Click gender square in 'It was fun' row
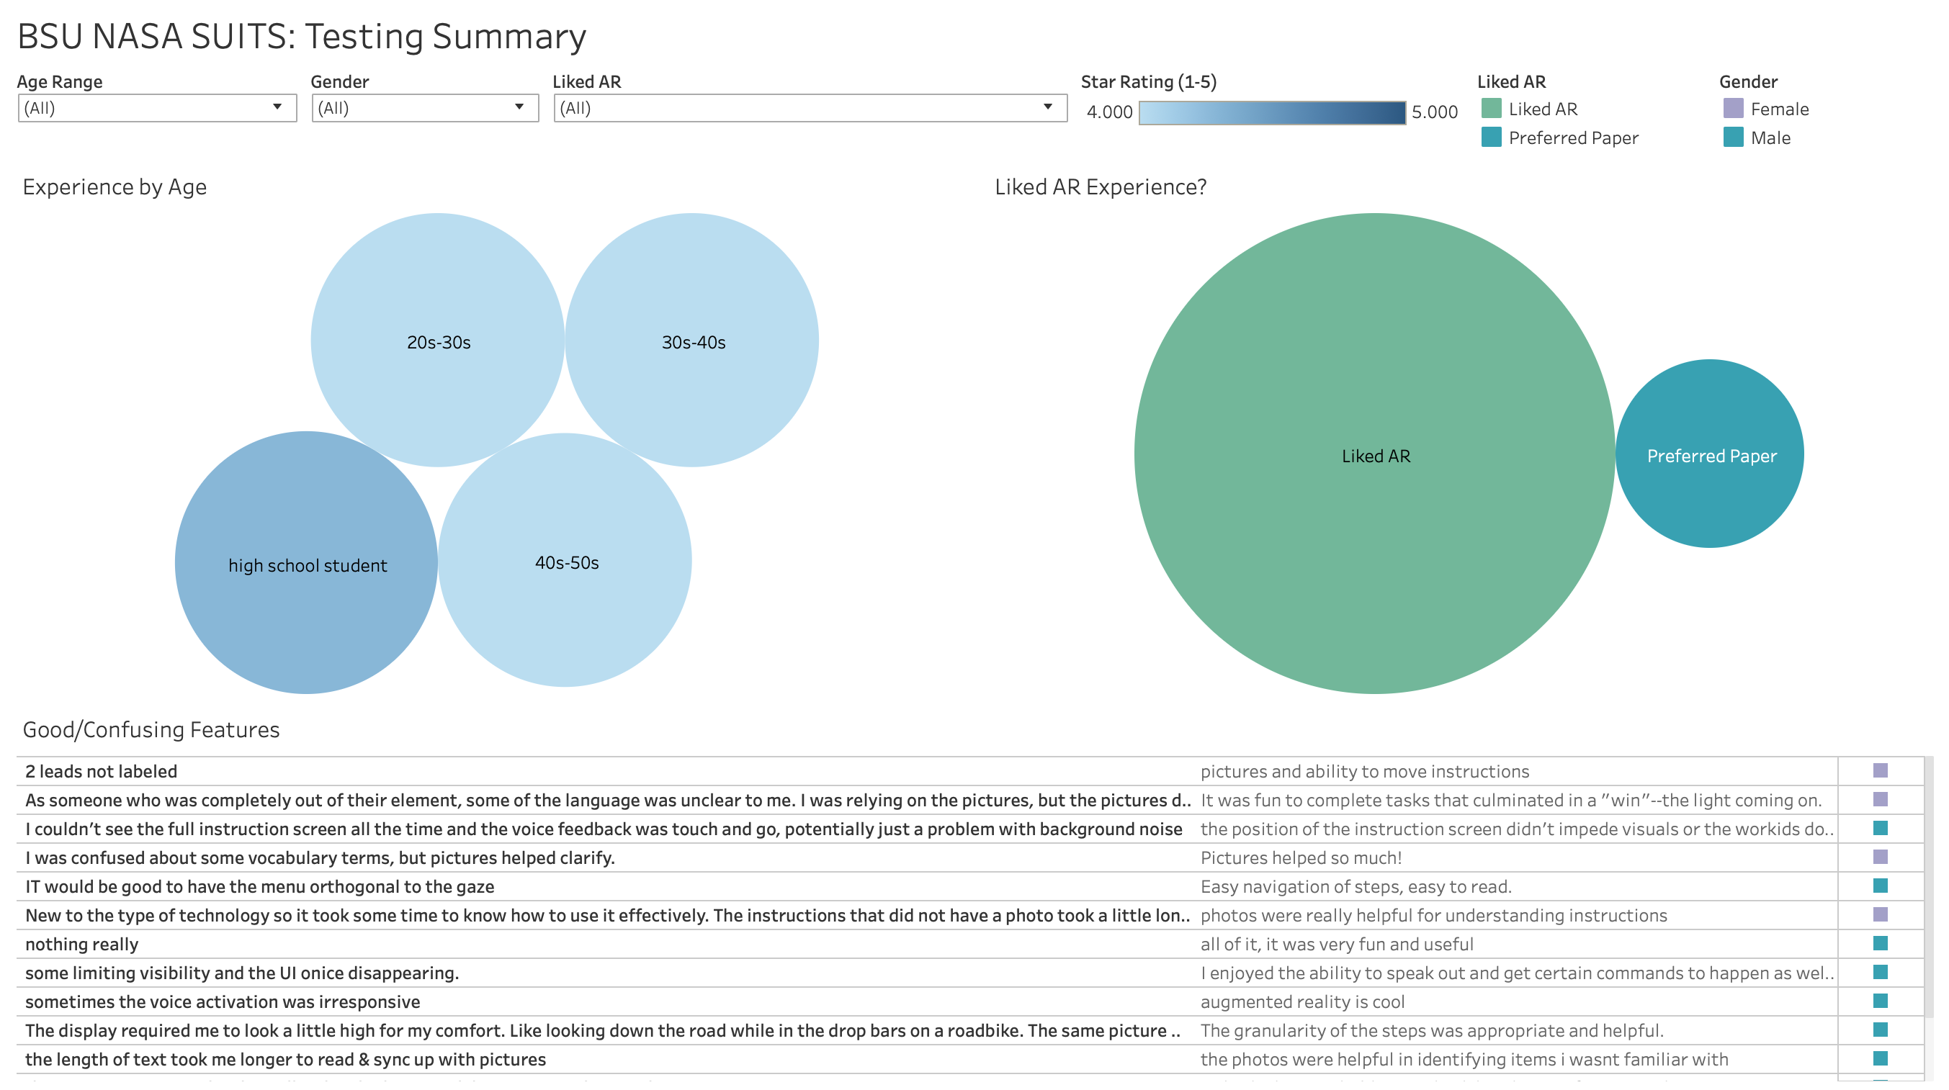This screenshot has width=1949, height=1090. click(x=1881, y=800)
